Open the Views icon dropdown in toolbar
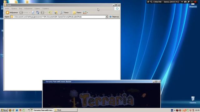Image resolution: width=200 pixels, height=112 pixels. coord(85,12)
